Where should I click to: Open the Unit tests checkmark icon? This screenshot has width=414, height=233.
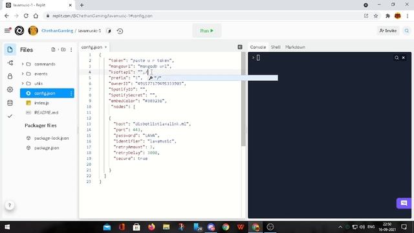coord(10,116)
